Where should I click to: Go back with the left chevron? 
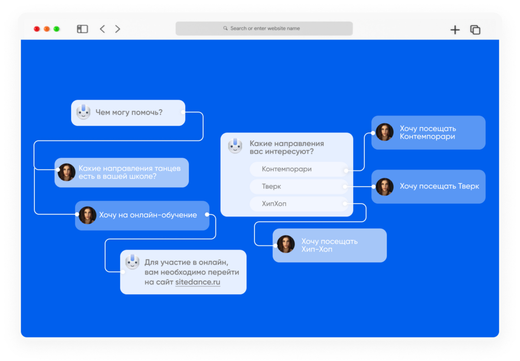click(x=102, y=29)
